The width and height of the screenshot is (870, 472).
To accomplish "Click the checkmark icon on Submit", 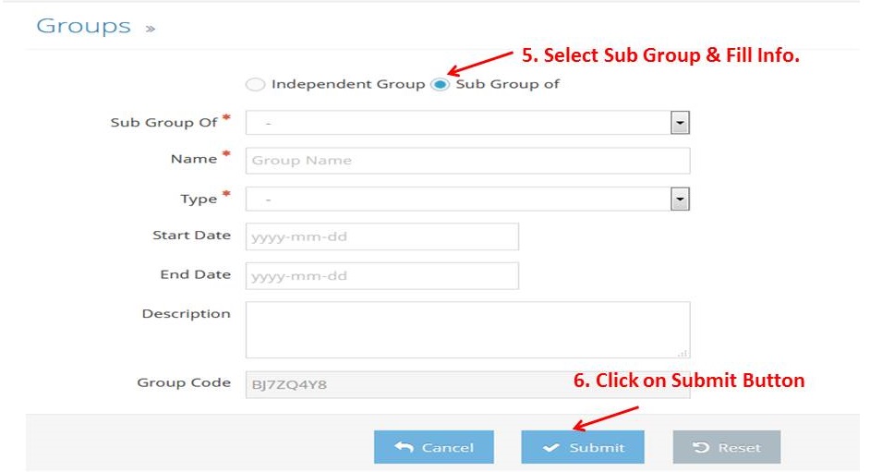I will [x=551, y=448].
